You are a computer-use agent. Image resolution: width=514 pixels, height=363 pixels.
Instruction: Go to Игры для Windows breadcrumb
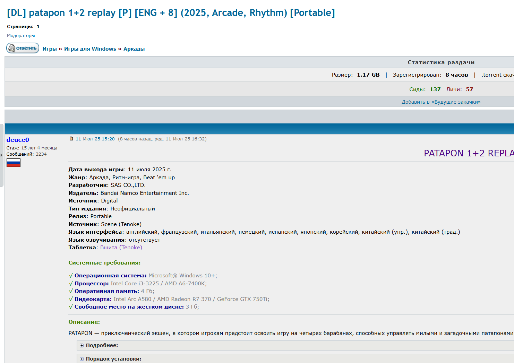click(90, 49)
